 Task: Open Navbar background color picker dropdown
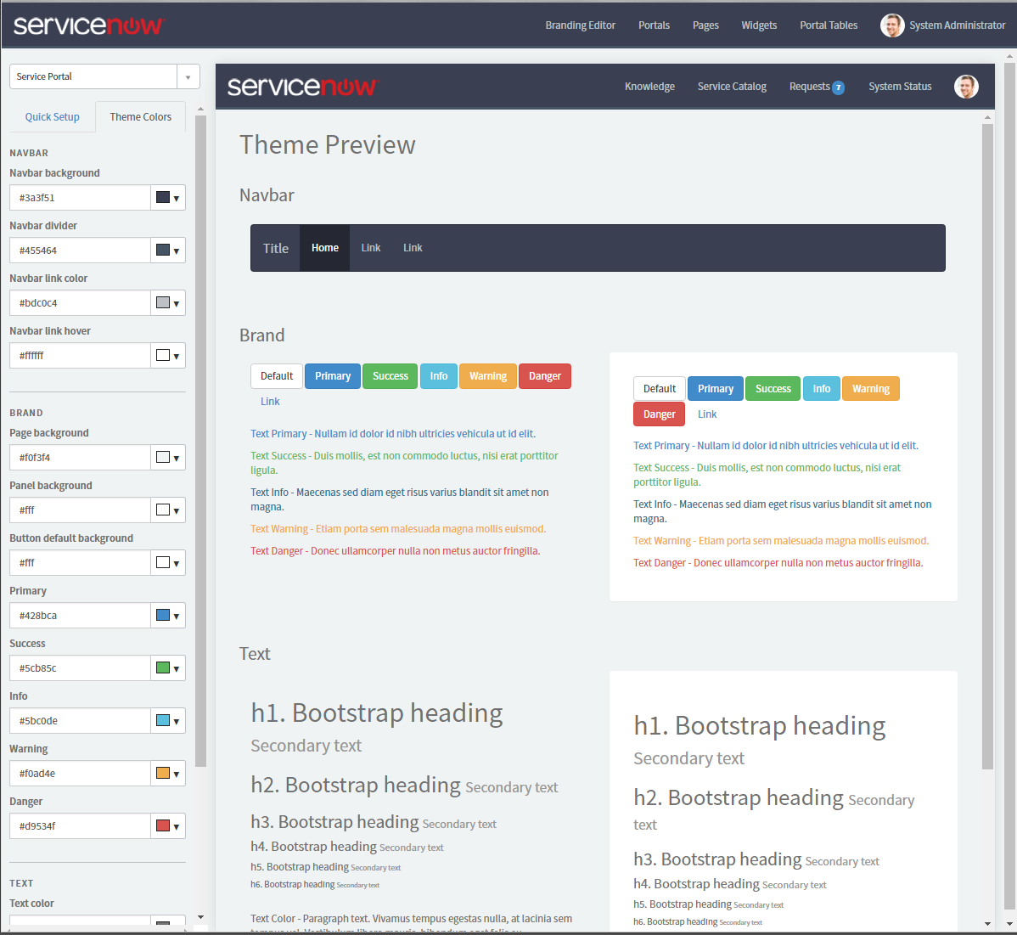pyautogui.click(x=168, y=198)
